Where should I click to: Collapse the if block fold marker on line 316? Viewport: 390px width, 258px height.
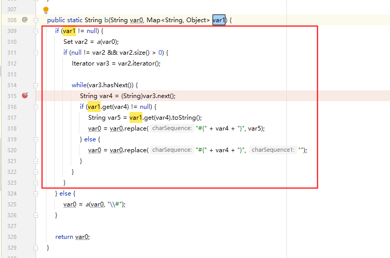pos(36,107)
